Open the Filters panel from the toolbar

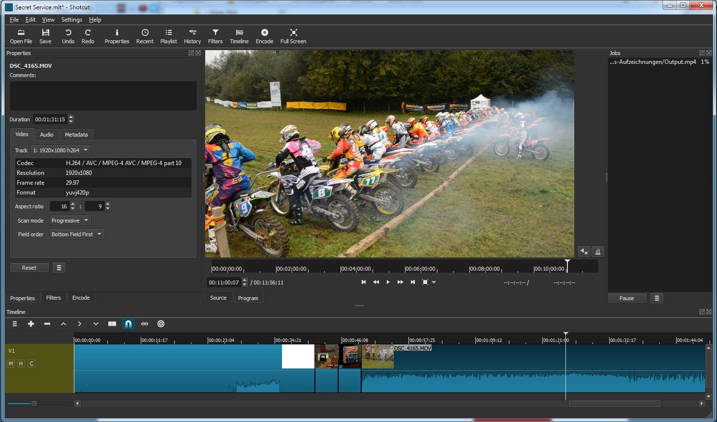click(x=215, y=35)
